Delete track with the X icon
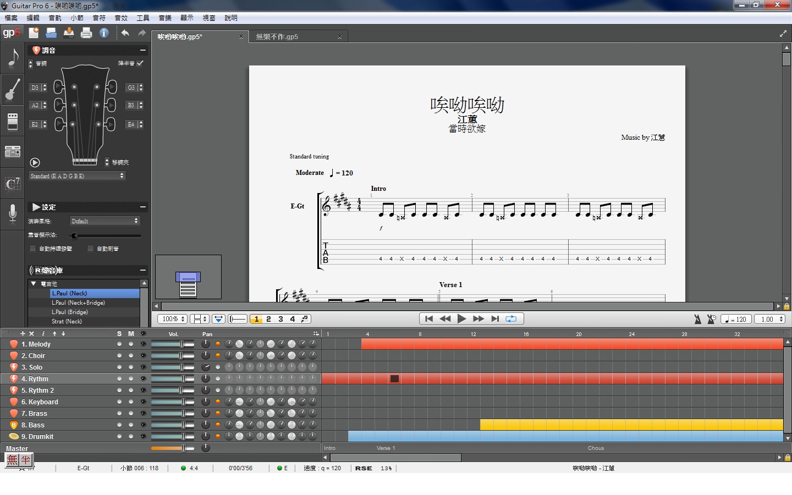The image size is (792, 495). click(x=31, y=333)
